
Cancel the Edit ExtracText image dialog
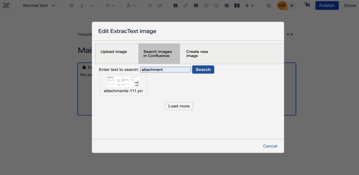tap(270, 146)
